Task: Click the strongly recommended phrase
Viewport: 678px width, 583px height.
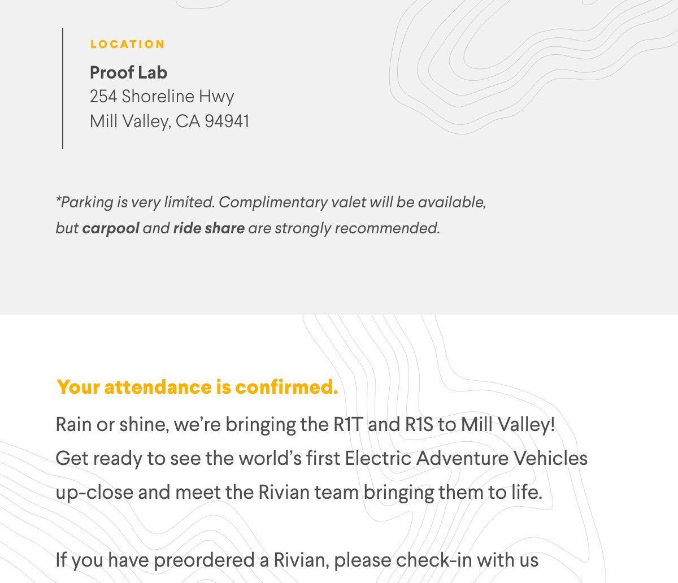Action: (x=357, y=228)
